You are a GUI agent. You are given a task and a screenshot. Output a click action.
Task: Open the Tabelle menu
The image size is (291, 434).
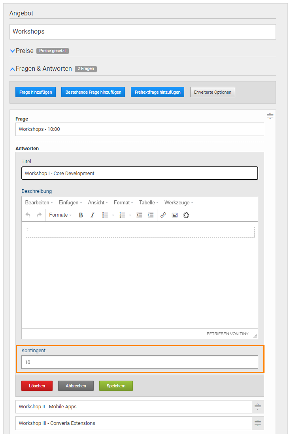tap(148, 203)
